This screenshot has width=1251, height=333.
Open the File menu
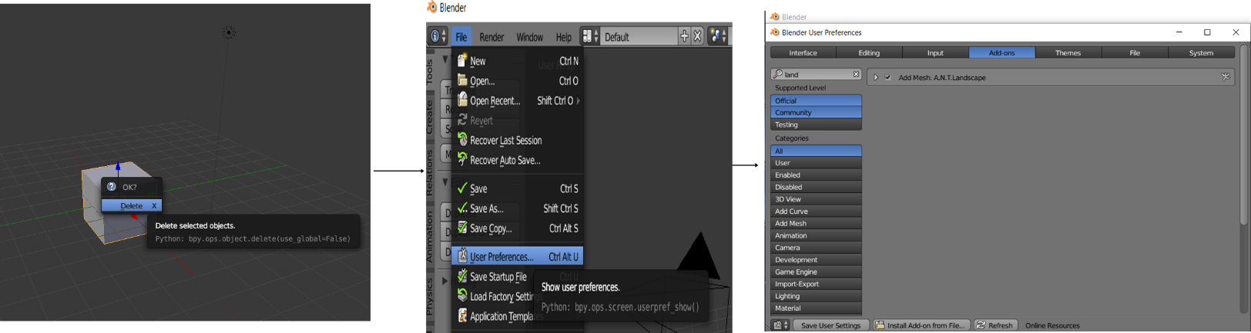(461, 37)
